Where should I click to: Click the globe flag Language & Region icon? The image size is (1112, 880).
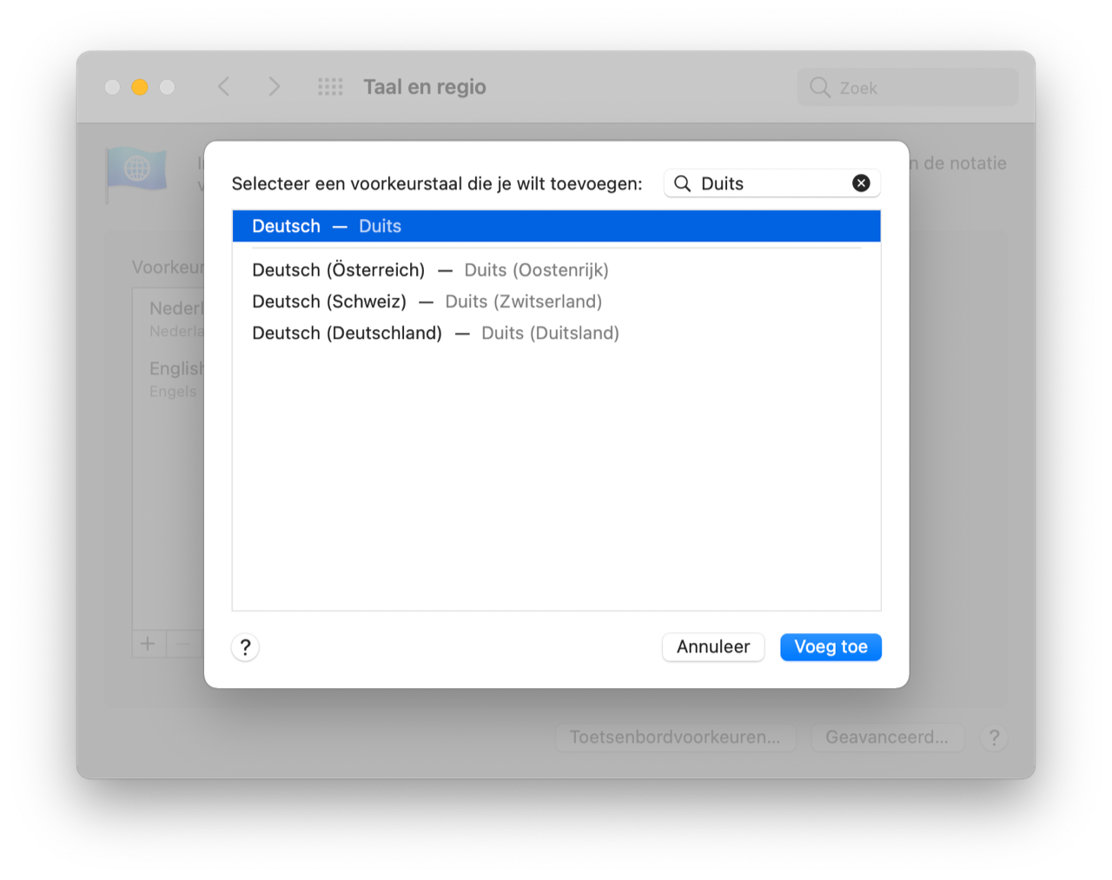[136, 170]
